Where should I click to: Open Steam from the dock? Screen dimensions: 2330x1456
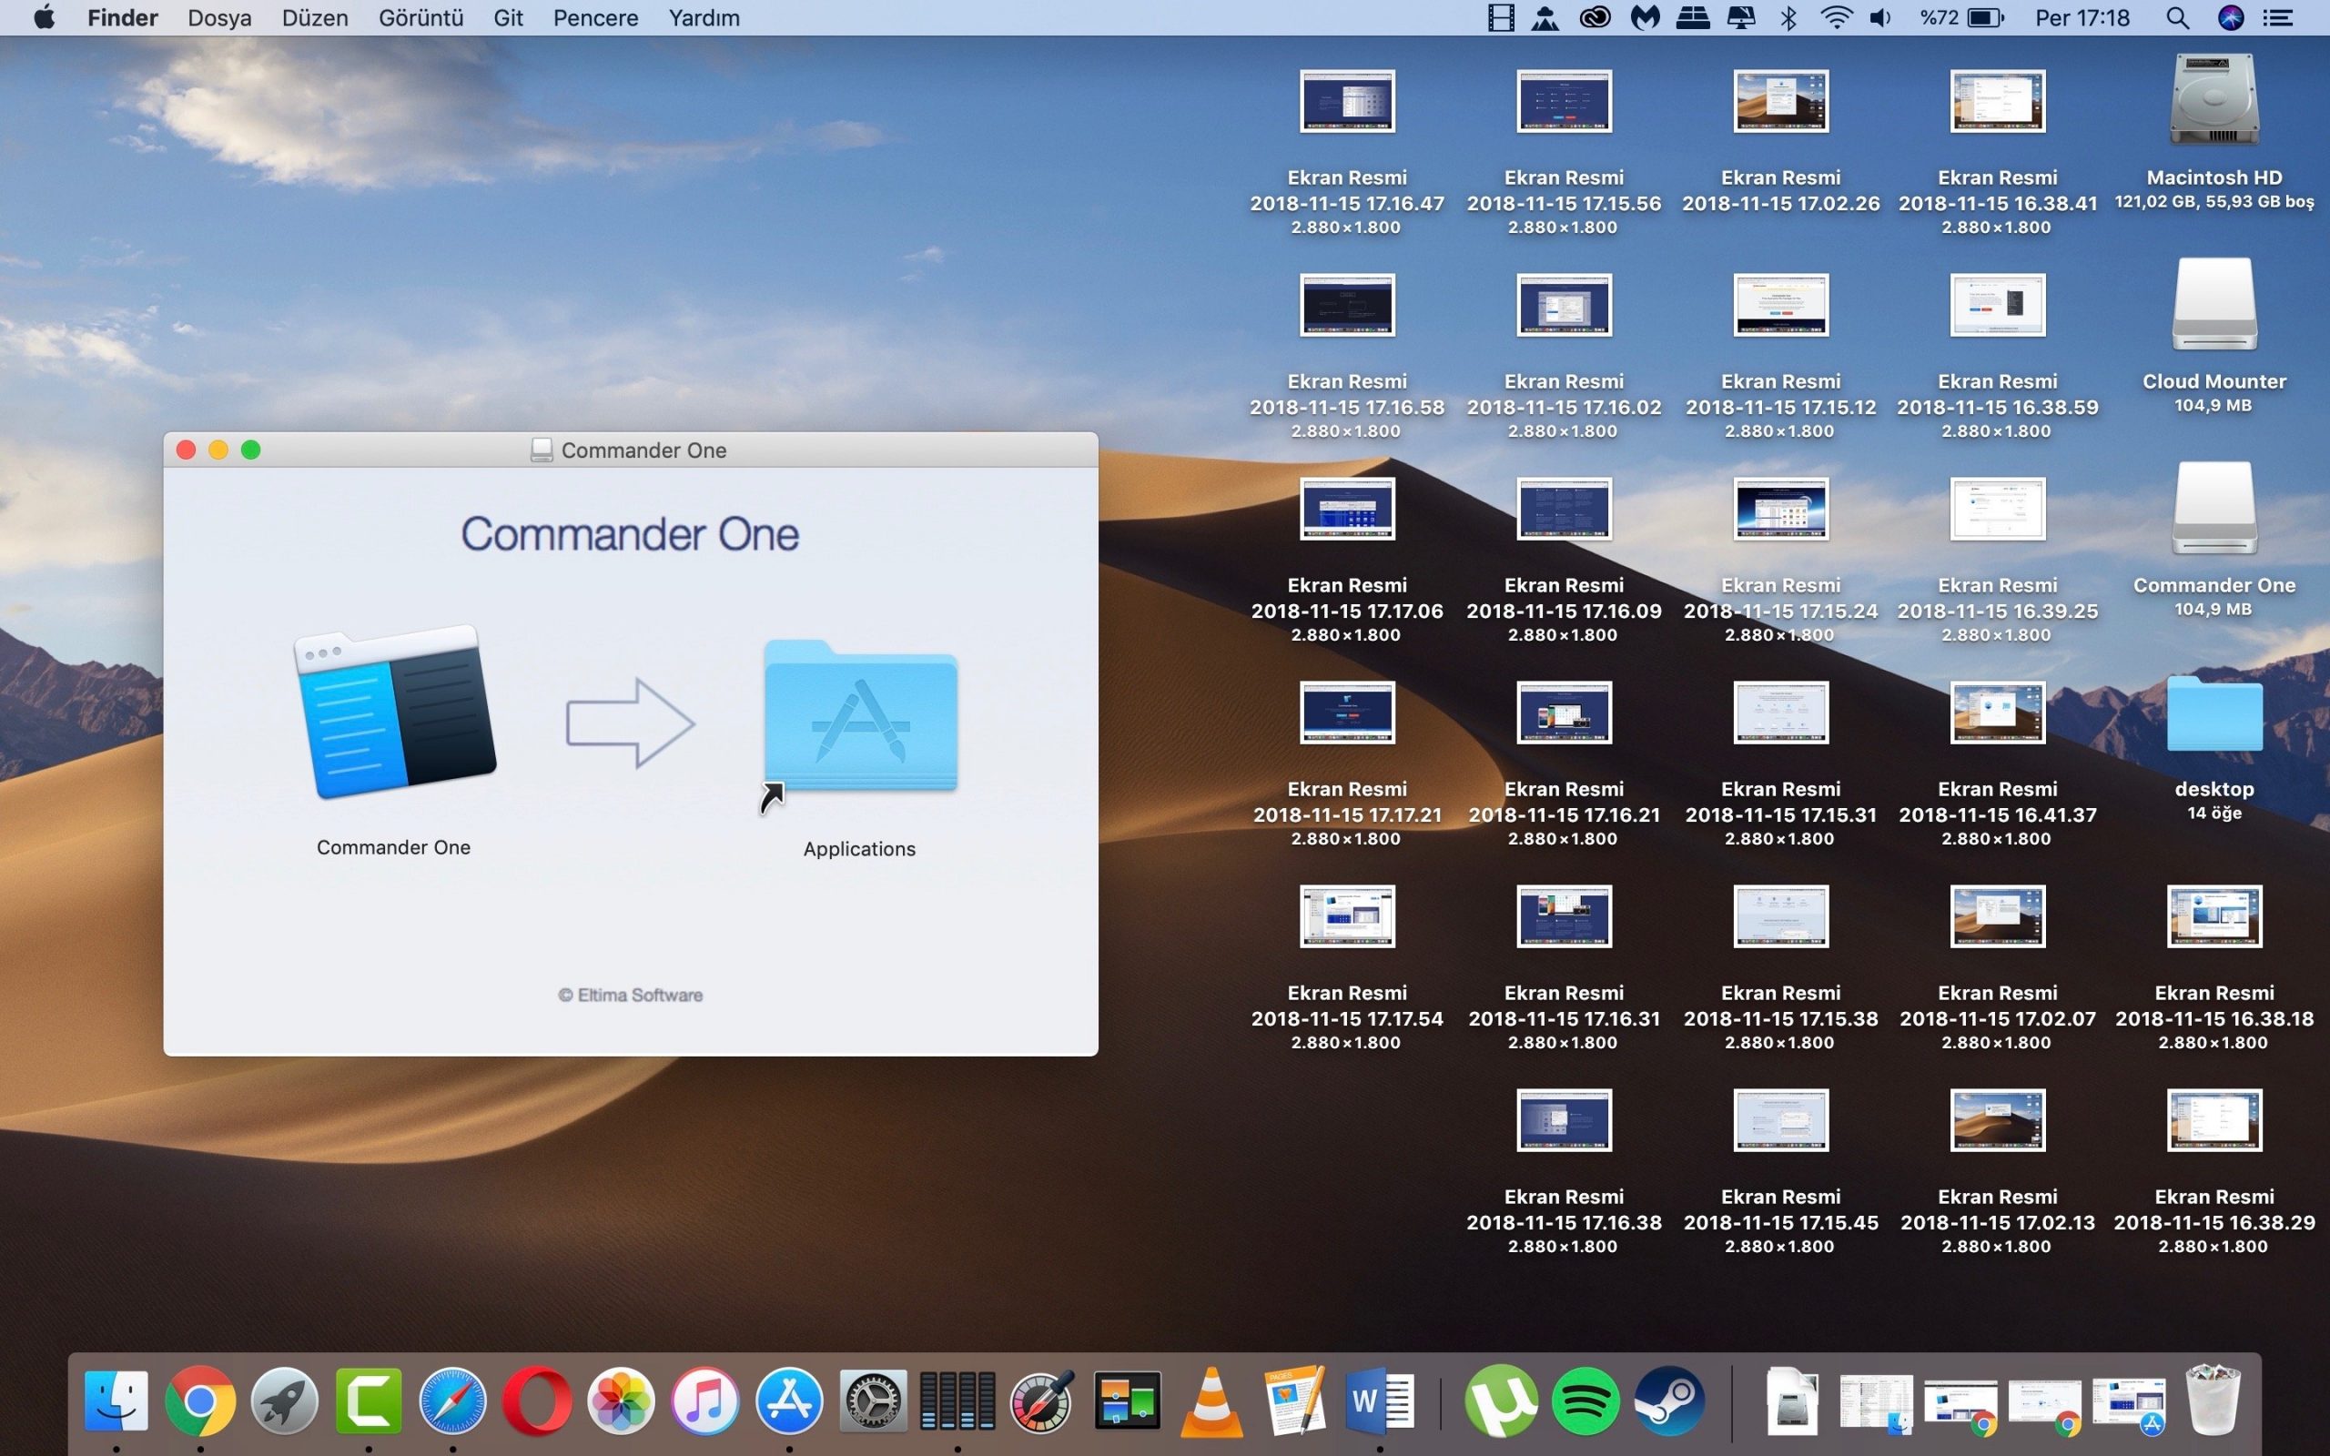[x=1669, y=1400]
